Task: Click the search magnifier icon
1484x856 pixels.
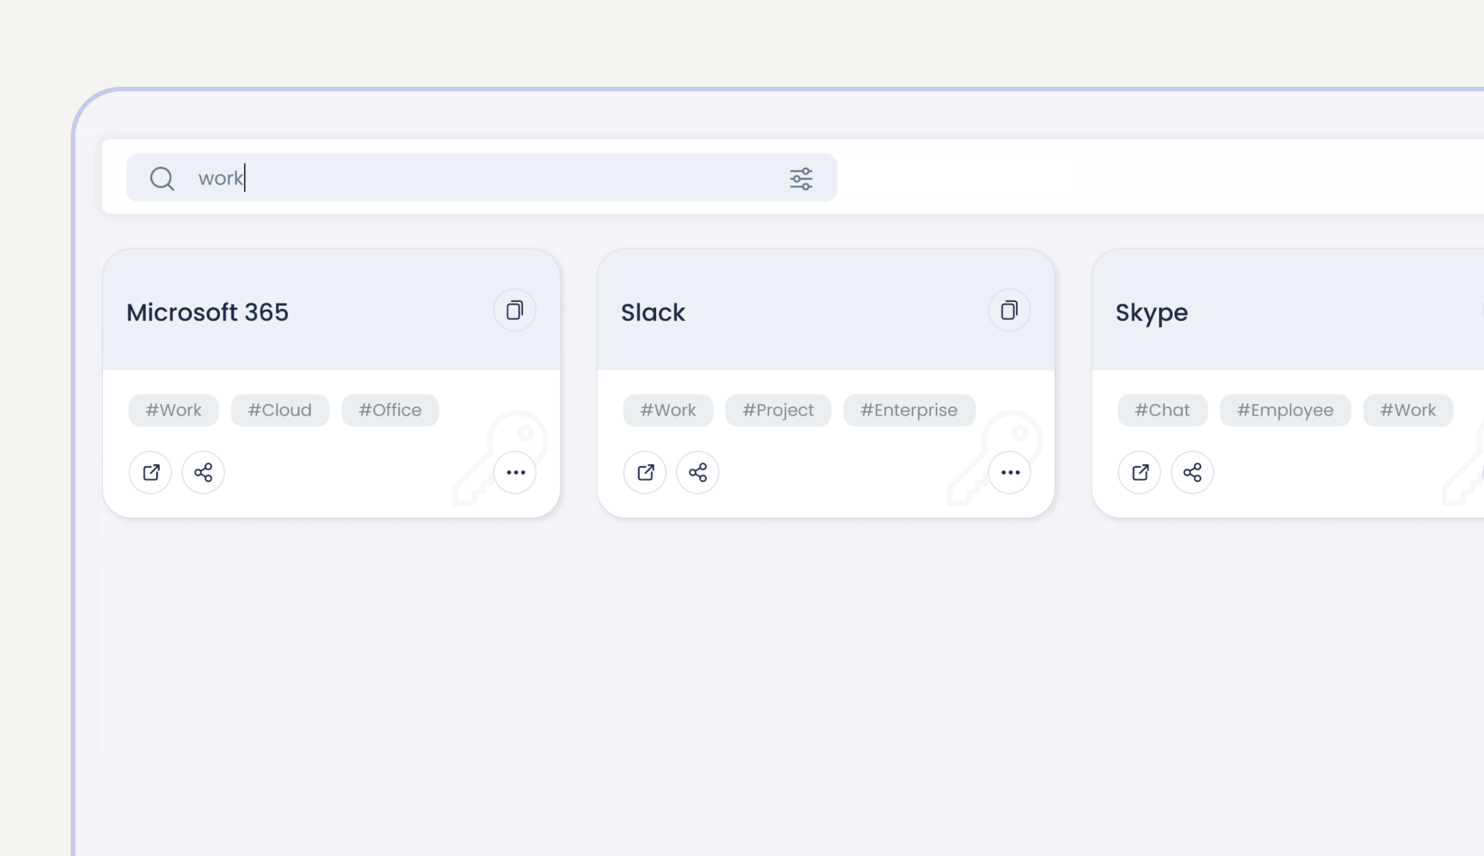Action: tap(162, 179)
